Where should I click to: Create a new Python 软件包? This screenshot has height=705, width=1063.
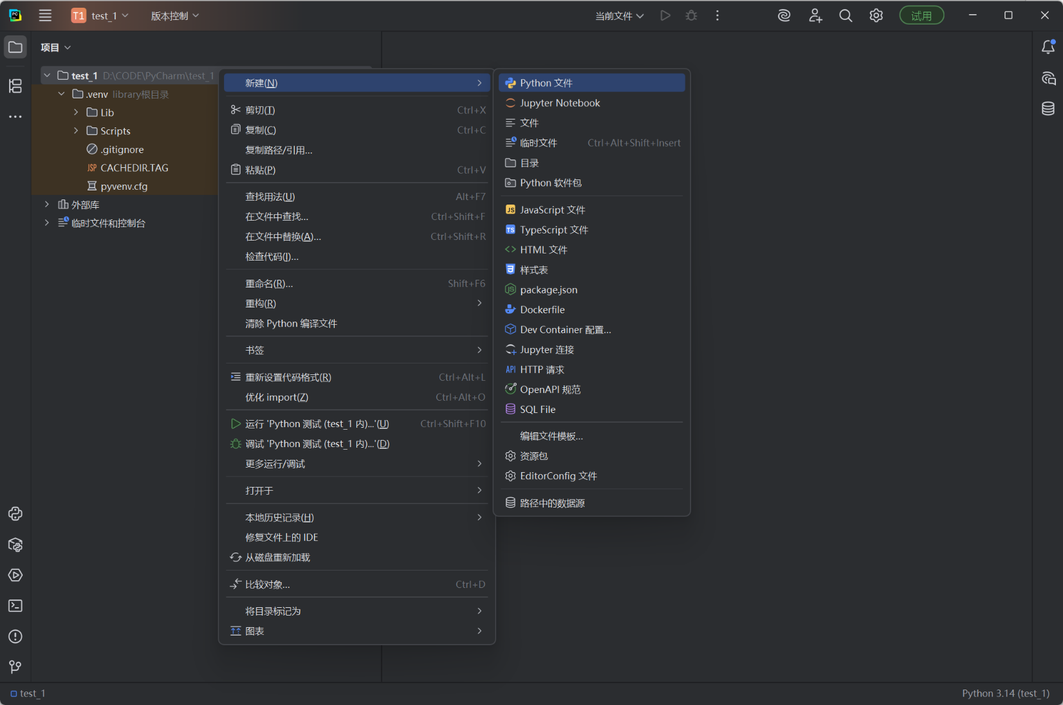(x=592, y=183)
